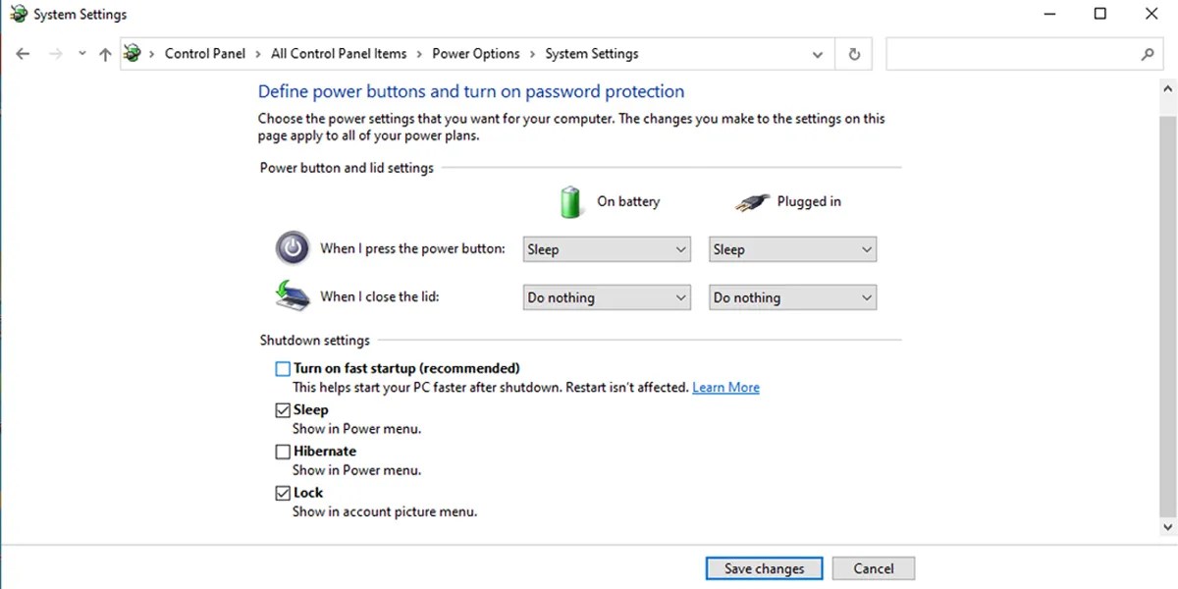The height and width of the screenshot is (589, 1178).
Task: Click inside the search box
Action: point(1011,54)
